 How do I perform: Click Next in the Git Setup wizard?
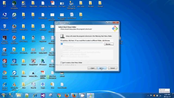tap(102, 68)
